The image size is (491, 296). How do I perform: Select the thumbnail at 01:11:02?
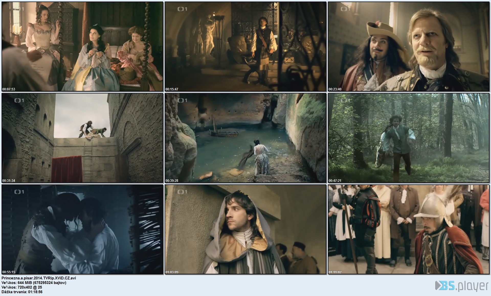[x=409, y=229]
